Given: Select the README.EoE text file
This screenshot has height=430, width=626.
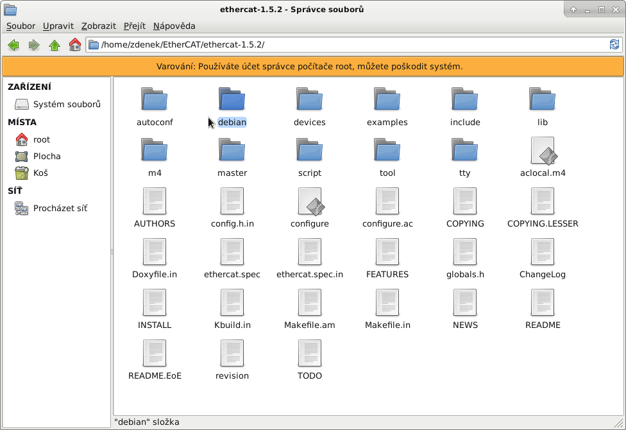Looking at the screenshot, I should [155, 354].
